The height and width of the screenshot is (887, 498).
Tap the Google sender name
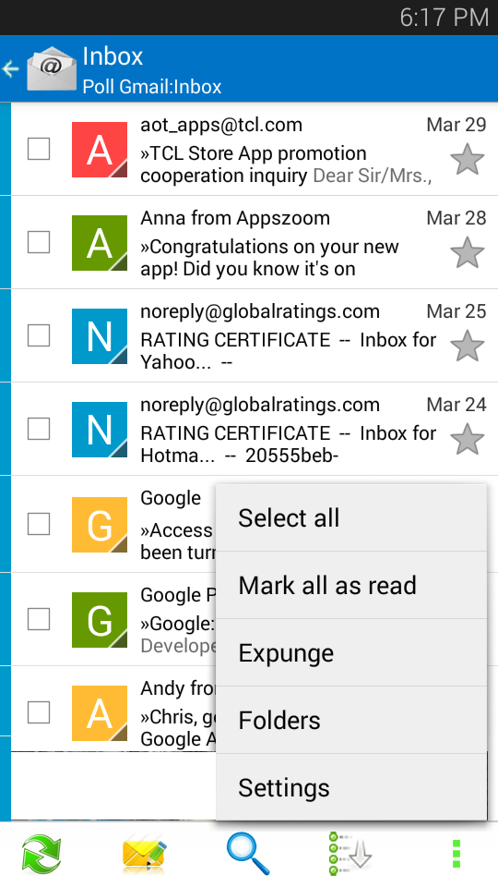click(x=171, y=498)
